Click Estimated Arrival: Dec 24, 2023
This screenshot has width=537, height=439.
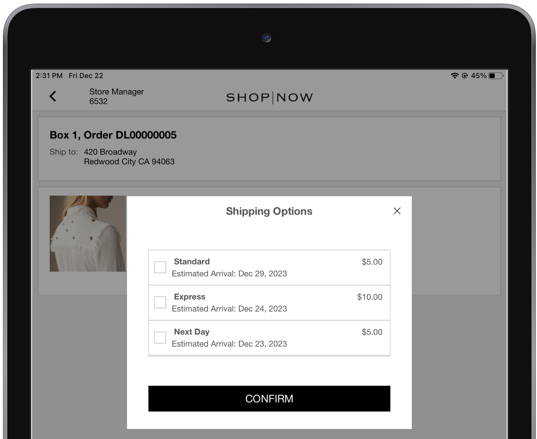click(x=229, y=309)
